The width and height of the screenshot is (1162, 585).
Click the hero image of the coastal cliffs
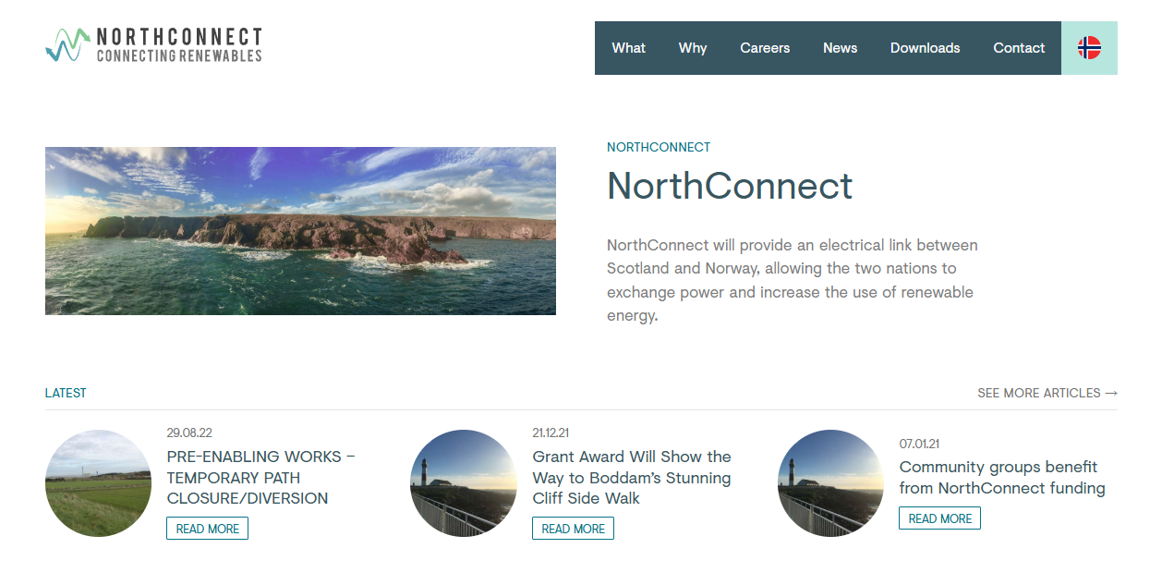[x=300, y=230]
